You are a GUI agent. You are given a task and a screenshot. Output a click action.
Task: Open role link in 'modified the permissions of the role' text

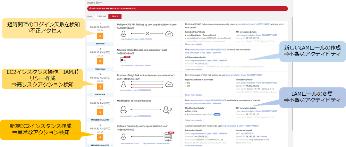(x=203, y=103)
